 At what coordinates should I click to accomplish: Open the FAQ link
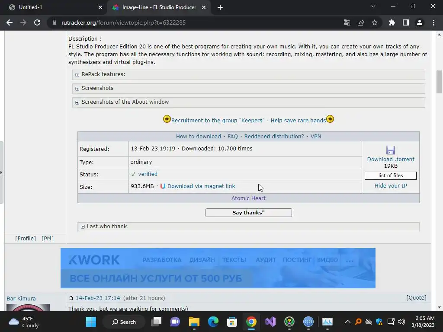(232, 136)
